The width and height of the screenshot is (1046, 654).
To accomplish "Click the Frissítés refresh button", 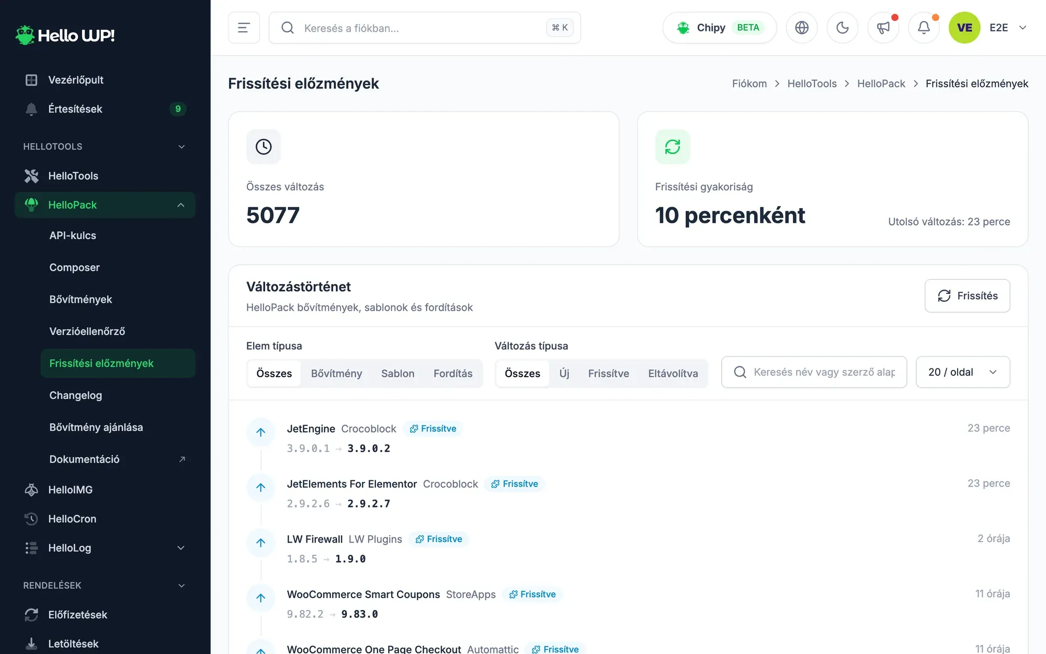I will (967, 296).
